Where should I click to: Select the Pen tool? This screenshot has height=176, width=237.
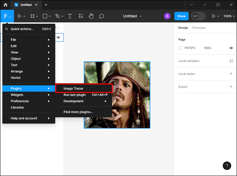[x=58, y=16]
